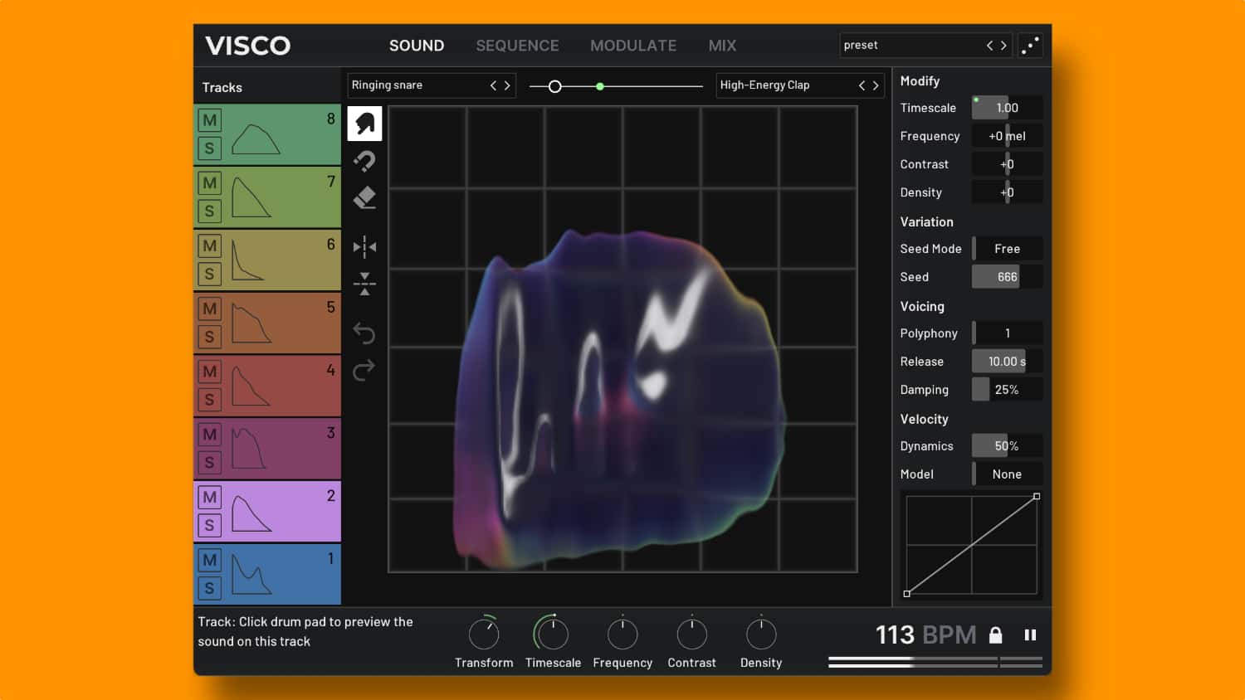The width and height of the screenshot is (1245, 700).
Task: Adjust the Damping 25% slider
Action: tap(1008, 390)
